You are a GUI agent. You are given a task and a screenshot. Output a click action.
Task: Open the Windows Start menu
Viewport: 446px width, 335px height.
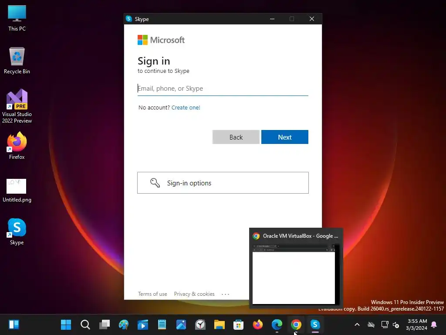click(66, 325)
